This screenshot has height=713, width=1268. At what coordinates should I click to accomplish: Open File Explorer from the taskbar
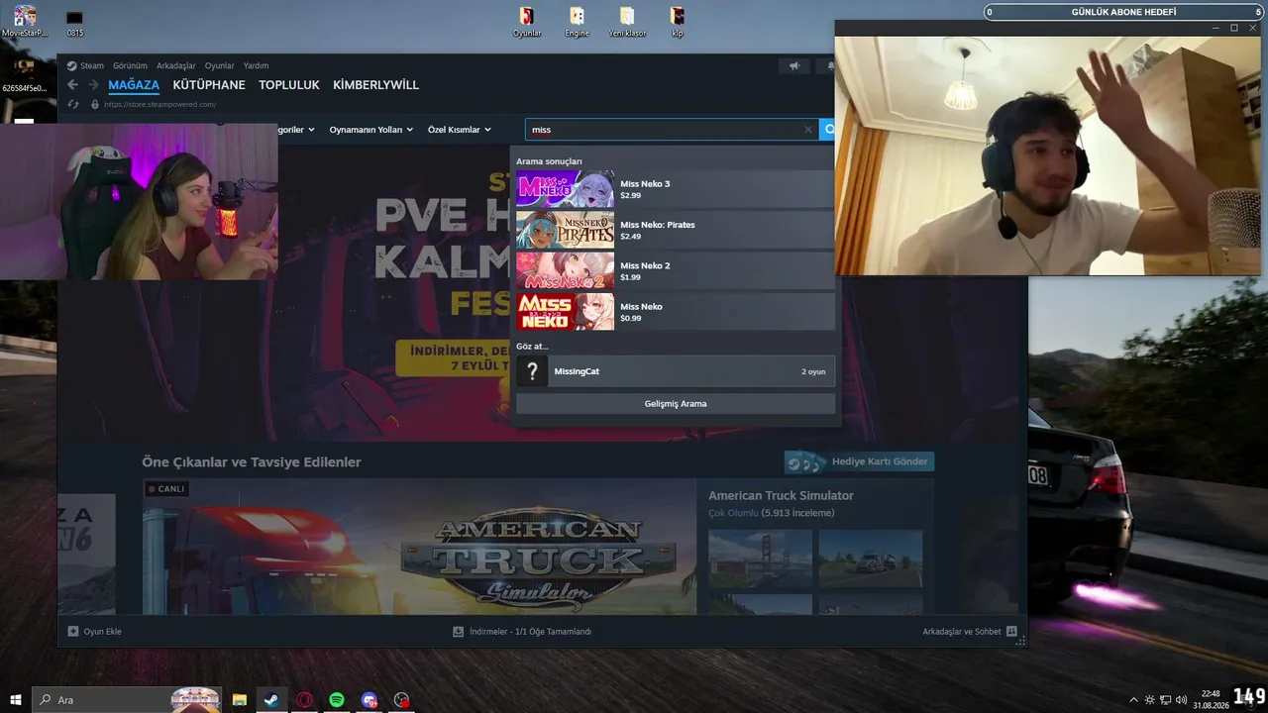coord(240,700)
